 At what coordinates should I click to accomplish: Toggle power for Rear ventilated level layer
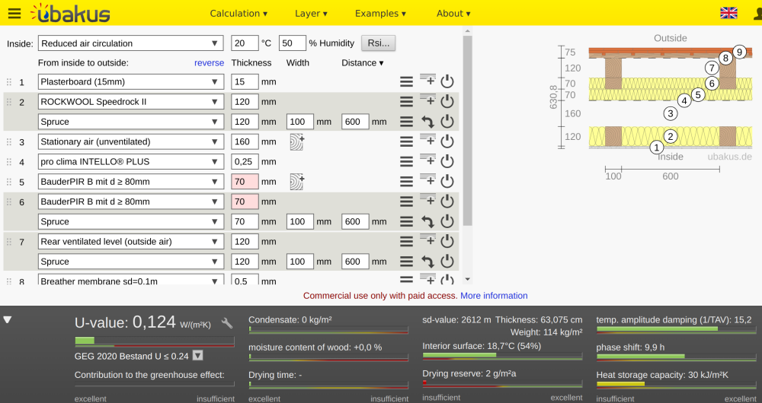[447, 242]
